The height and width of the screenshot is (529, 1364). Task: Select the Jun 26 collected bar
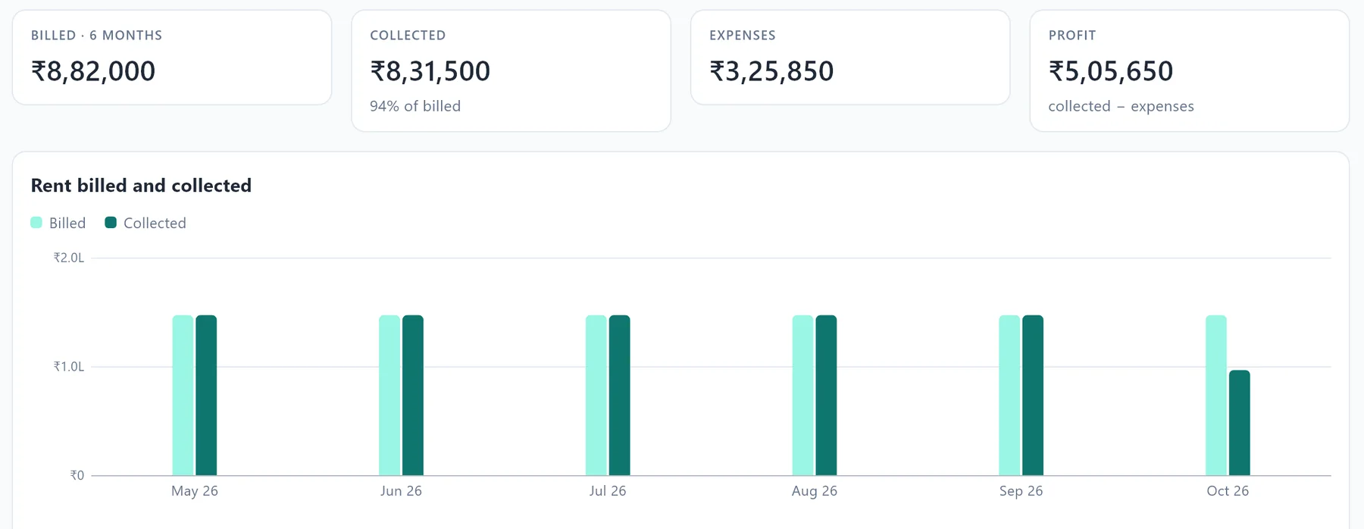tap(413, 396)
